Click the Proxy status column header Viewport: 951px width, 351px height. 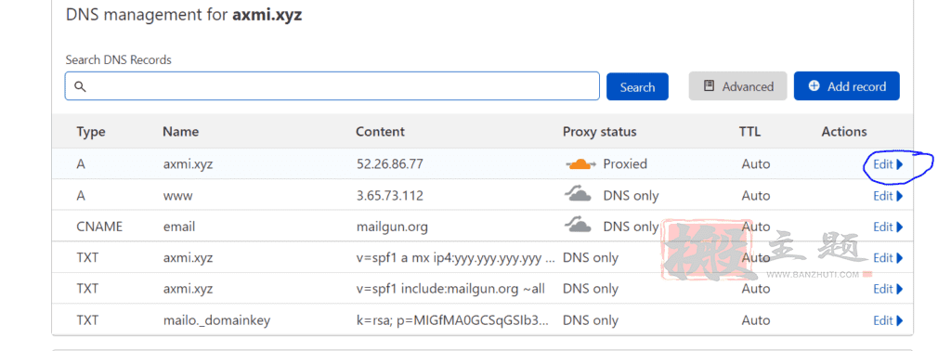pyautogui.click(x=600, y=132)
